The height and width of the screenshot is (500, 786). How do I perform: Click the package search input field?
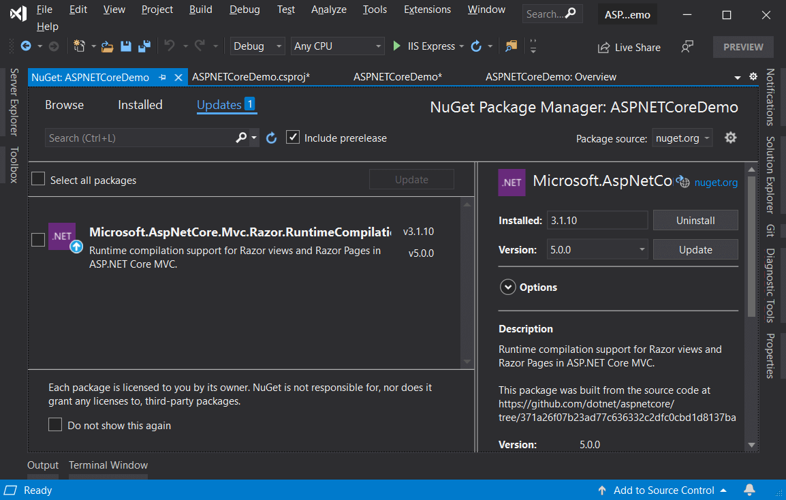click(140, 138)
